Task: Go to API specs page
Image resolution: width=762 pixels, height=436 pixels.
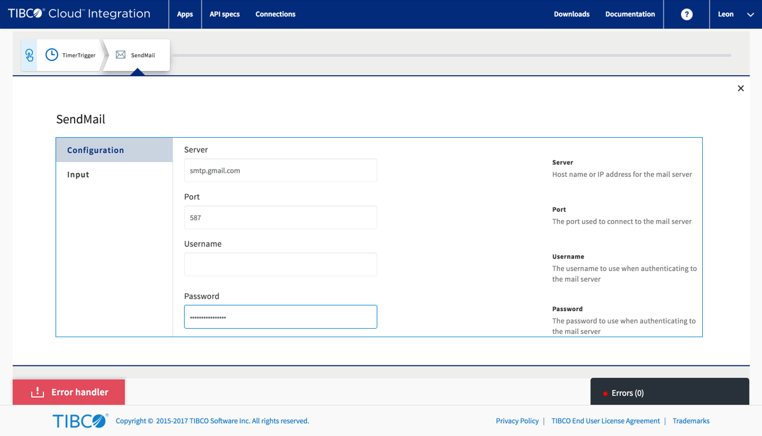Action: [225, 14]
